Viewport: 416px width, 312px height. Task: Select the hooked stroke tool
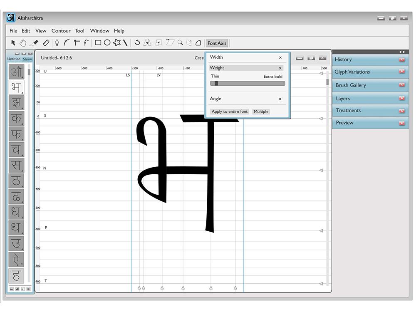(x=86, y=43)
